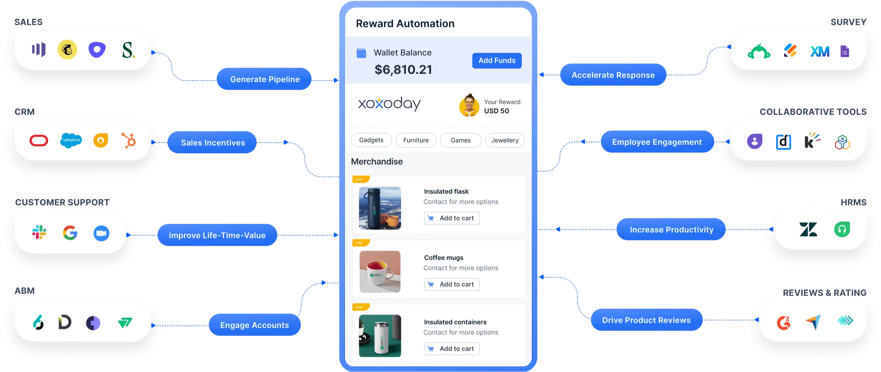Click the green-black flame icon in ABM
Viewport: 881px width, 372px height.
[x=38, y=322]
